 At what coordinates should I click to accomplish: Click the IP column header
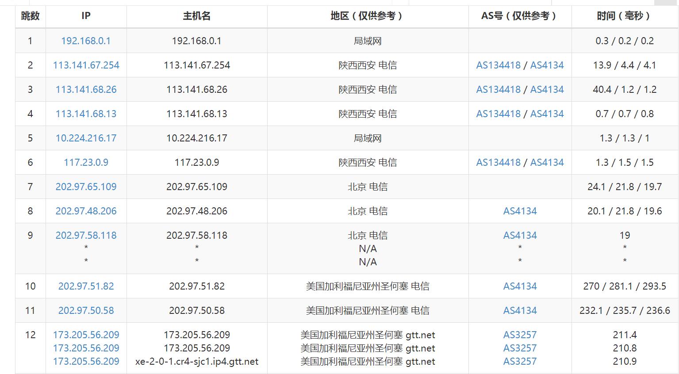coord(86,16)
